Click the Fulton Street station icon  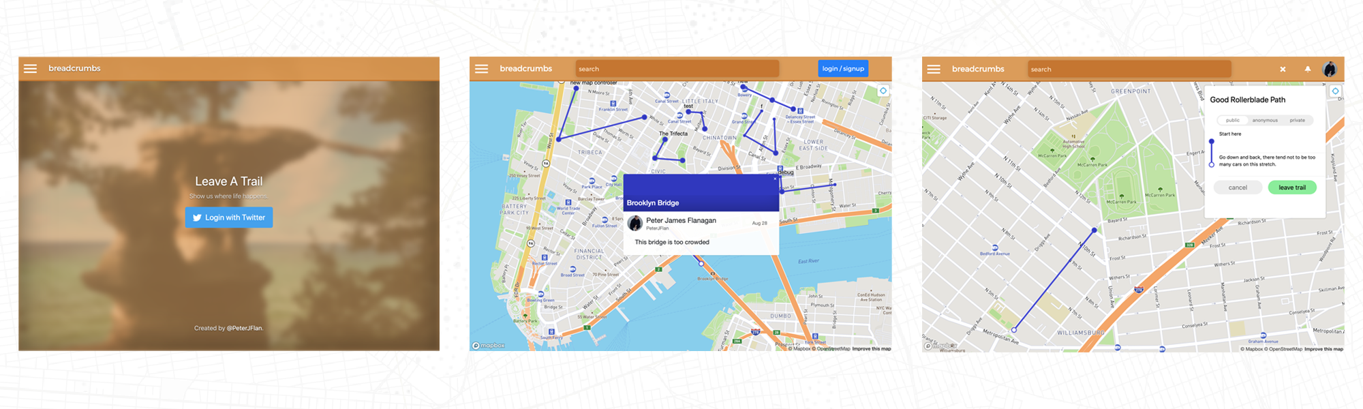604,221
